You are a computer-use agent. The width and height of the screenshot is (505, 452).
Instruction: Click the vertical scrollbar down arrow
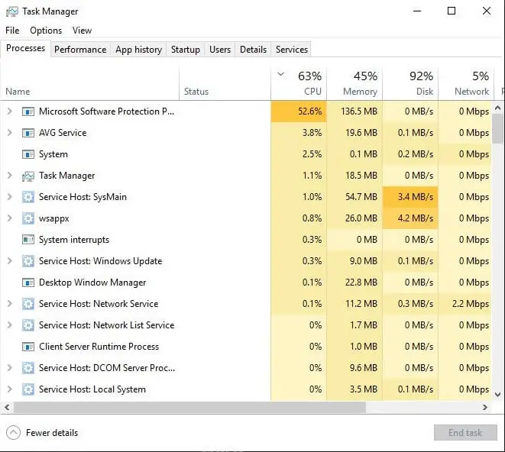[x=497, y=395]
